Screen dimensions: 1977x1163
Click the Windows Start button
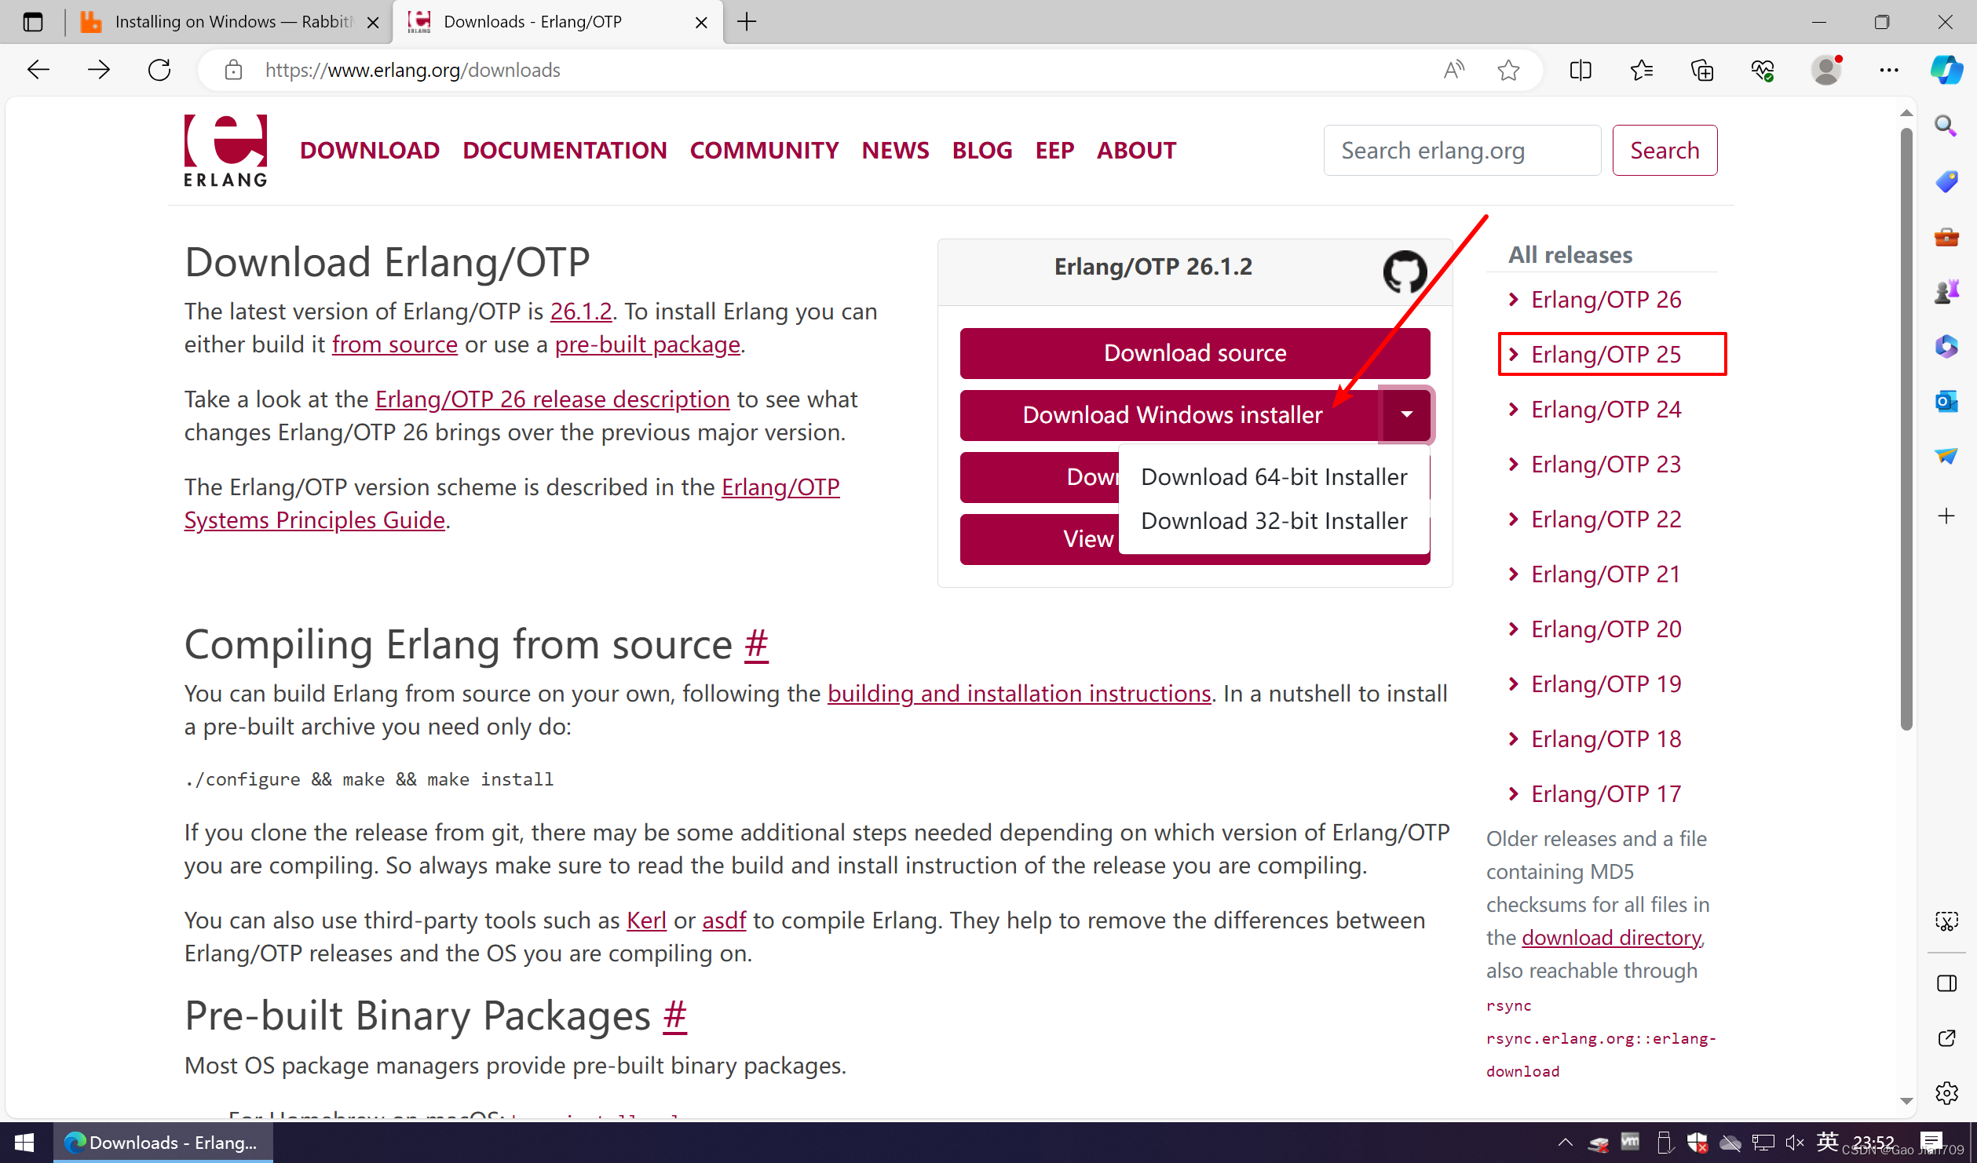pyautogui.click(x=24, y=1142)
